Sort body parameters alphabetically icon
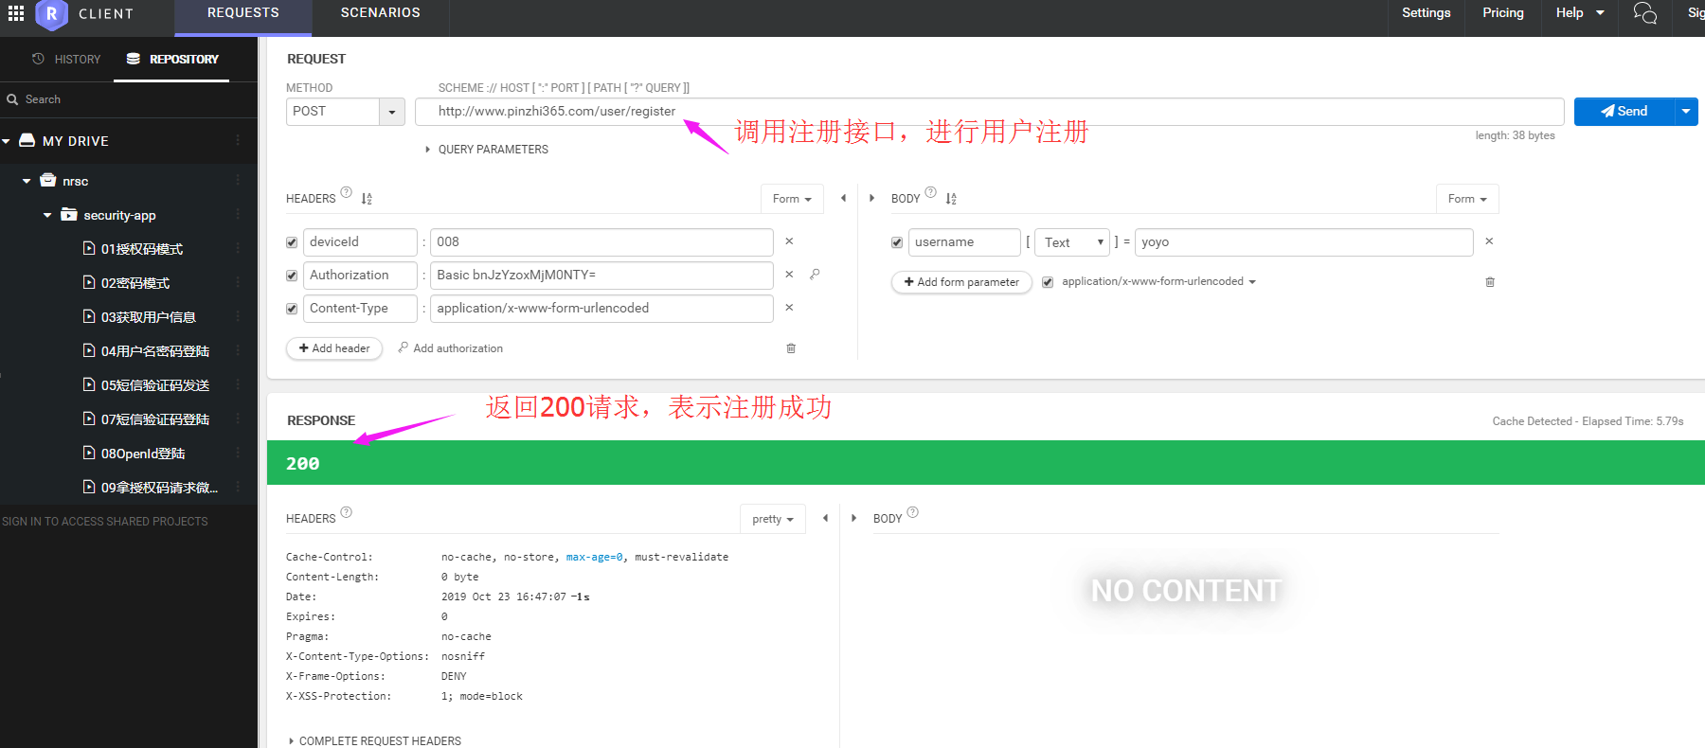The height and width of the screenshot is (748, 1705). coord(951,199)
